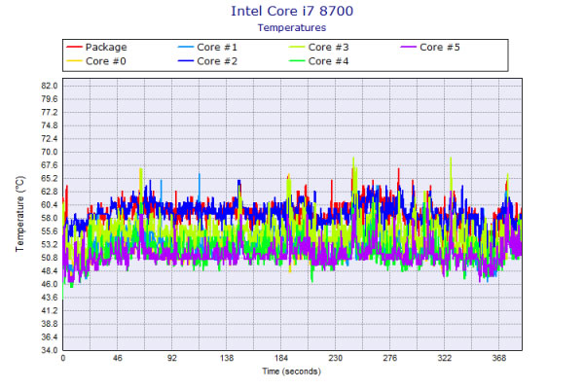The width and height of the screenshot is (584, 389).
Task: Click the 'Temperatures' subtitle
Action: pos(292,27)
